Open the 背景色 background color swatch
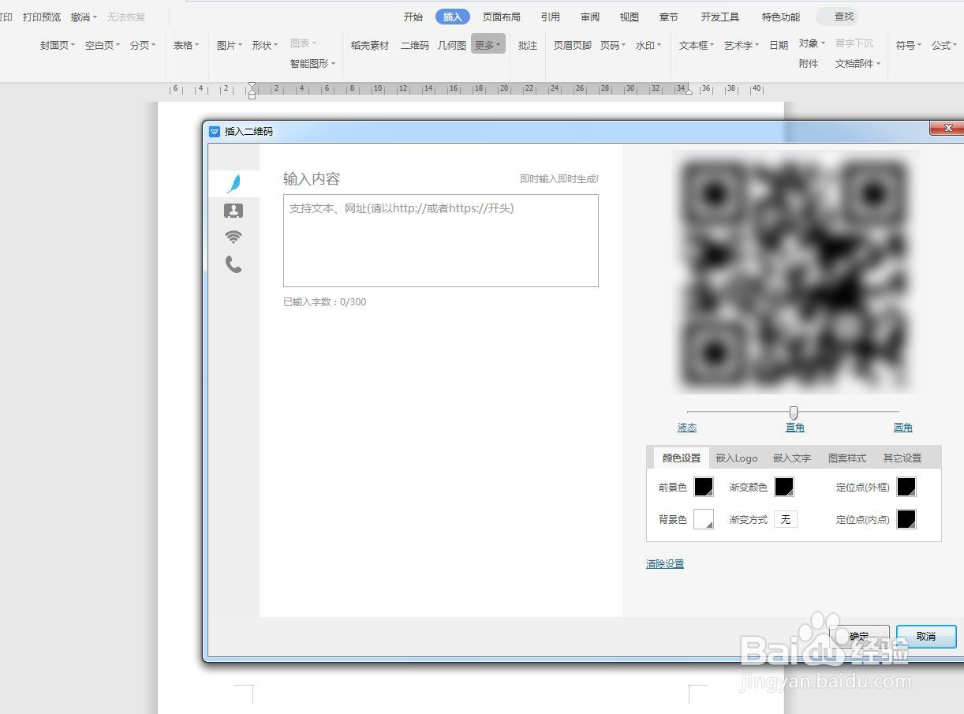The width and height of the screenshot is (964, 714). click(x=704, y=519)
